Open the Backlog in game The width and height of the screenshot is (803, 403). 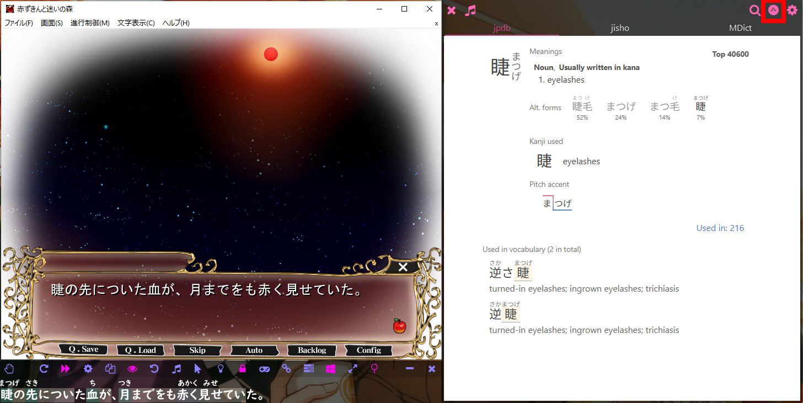312,350
